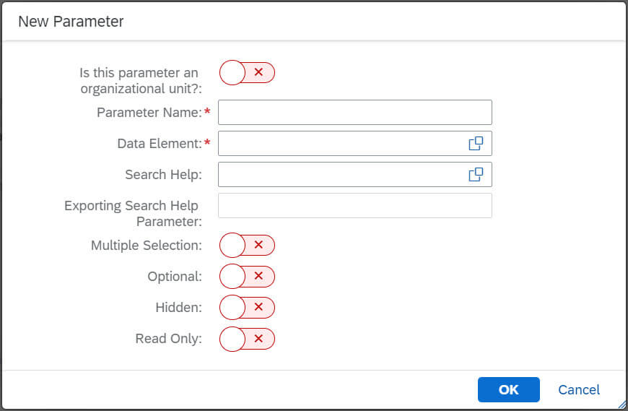Grab the dialog resize handle corner
Viewport: 628px width, 411px height.
tap(622, 404)
